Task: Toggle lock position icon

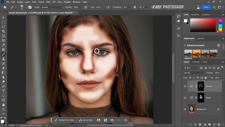Action: [x=198, y=78]
